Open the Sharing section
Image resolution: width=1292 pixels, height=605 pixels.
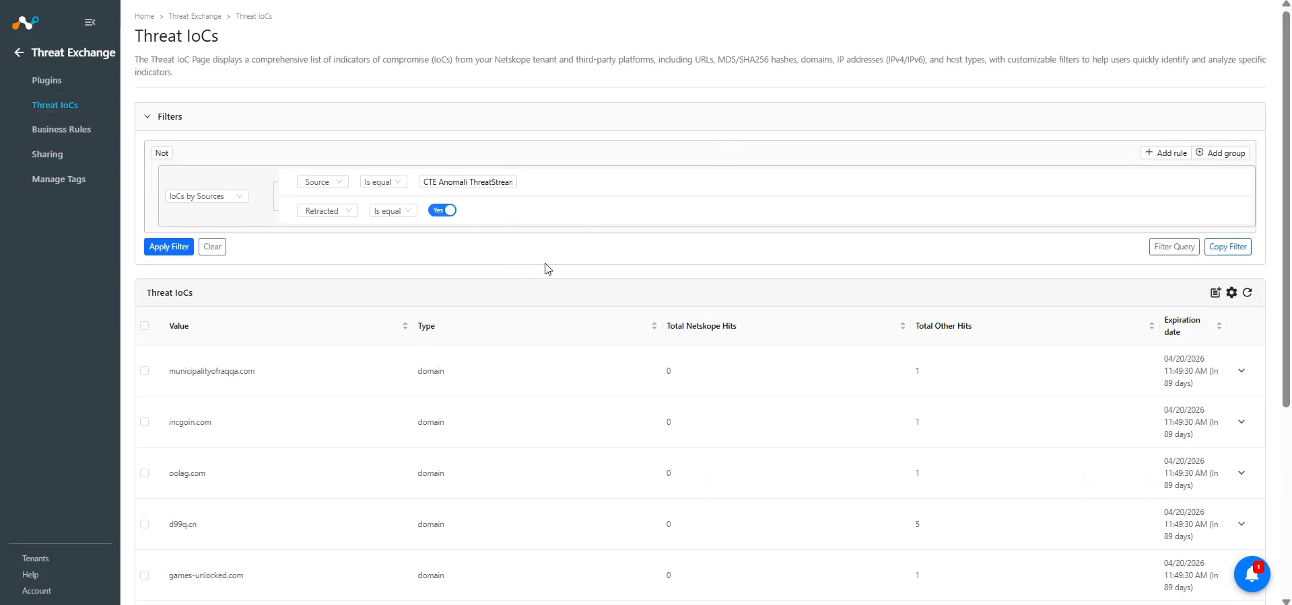click(47, 154)
